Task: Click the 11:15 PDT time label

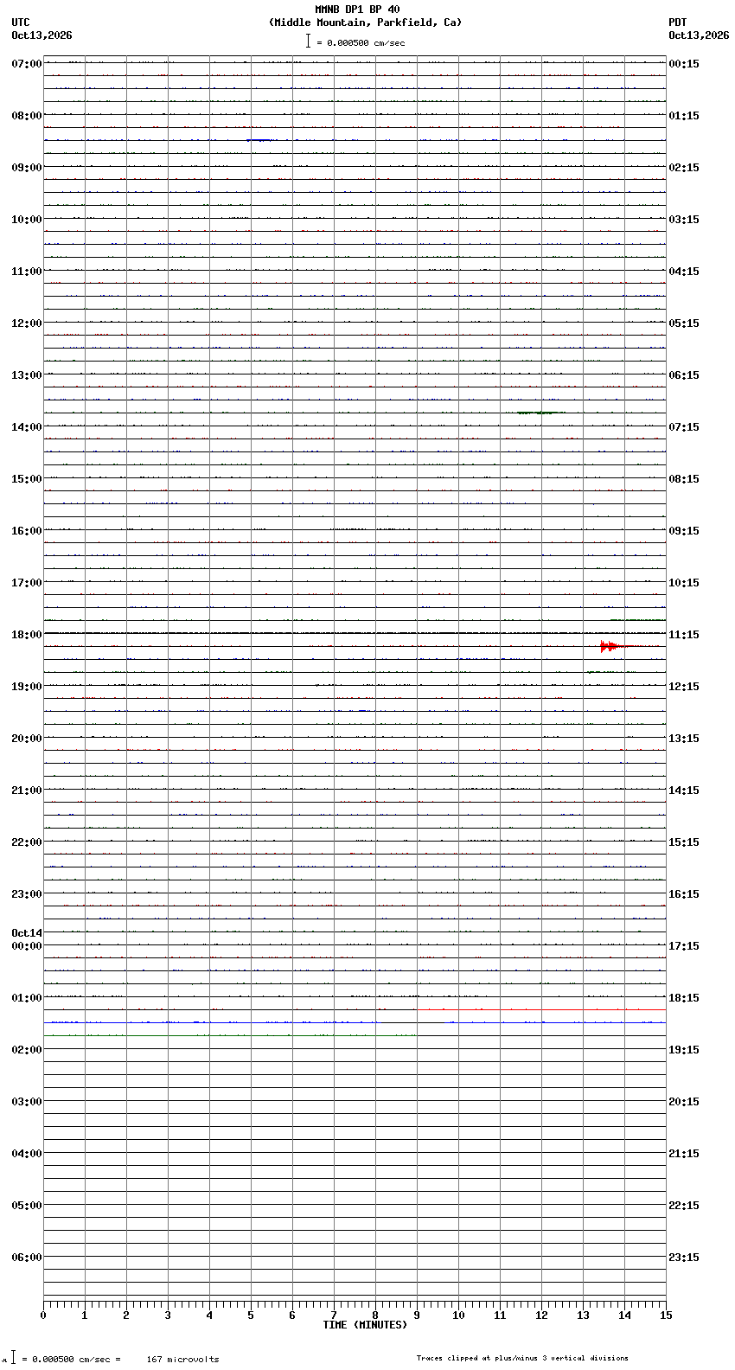Action: click(684, 635)
